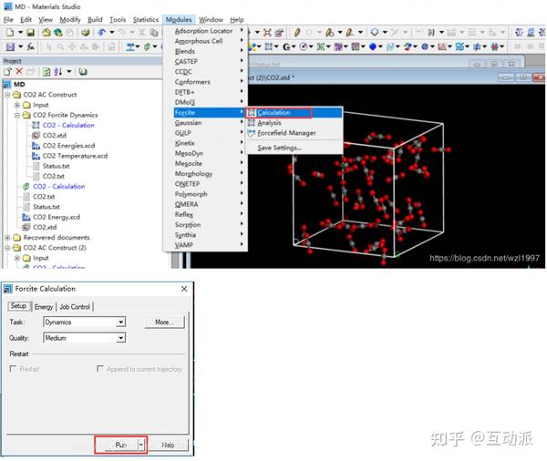Open the Build menu
Image resolution: width=547 pixels, height=461 pixels.
(x=95, y=19)
